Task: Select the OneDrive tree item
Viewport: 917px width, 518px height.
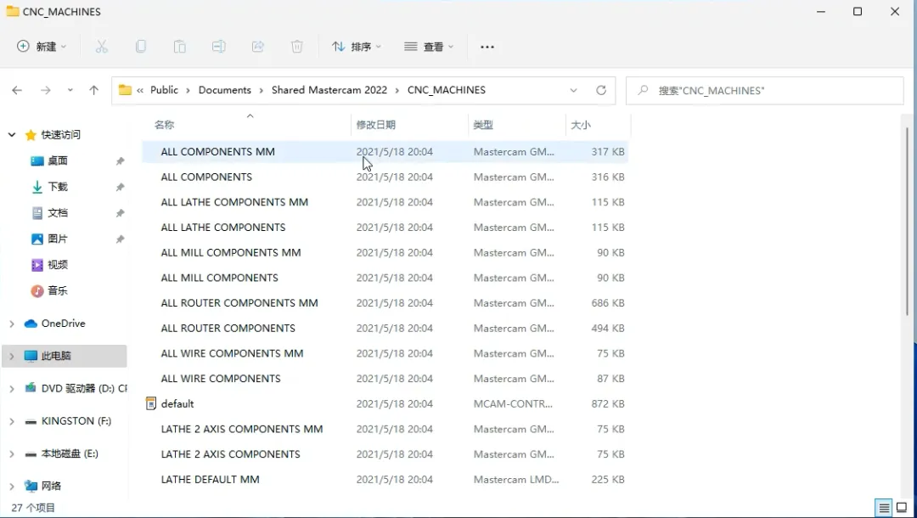Action: pos(63,324)
